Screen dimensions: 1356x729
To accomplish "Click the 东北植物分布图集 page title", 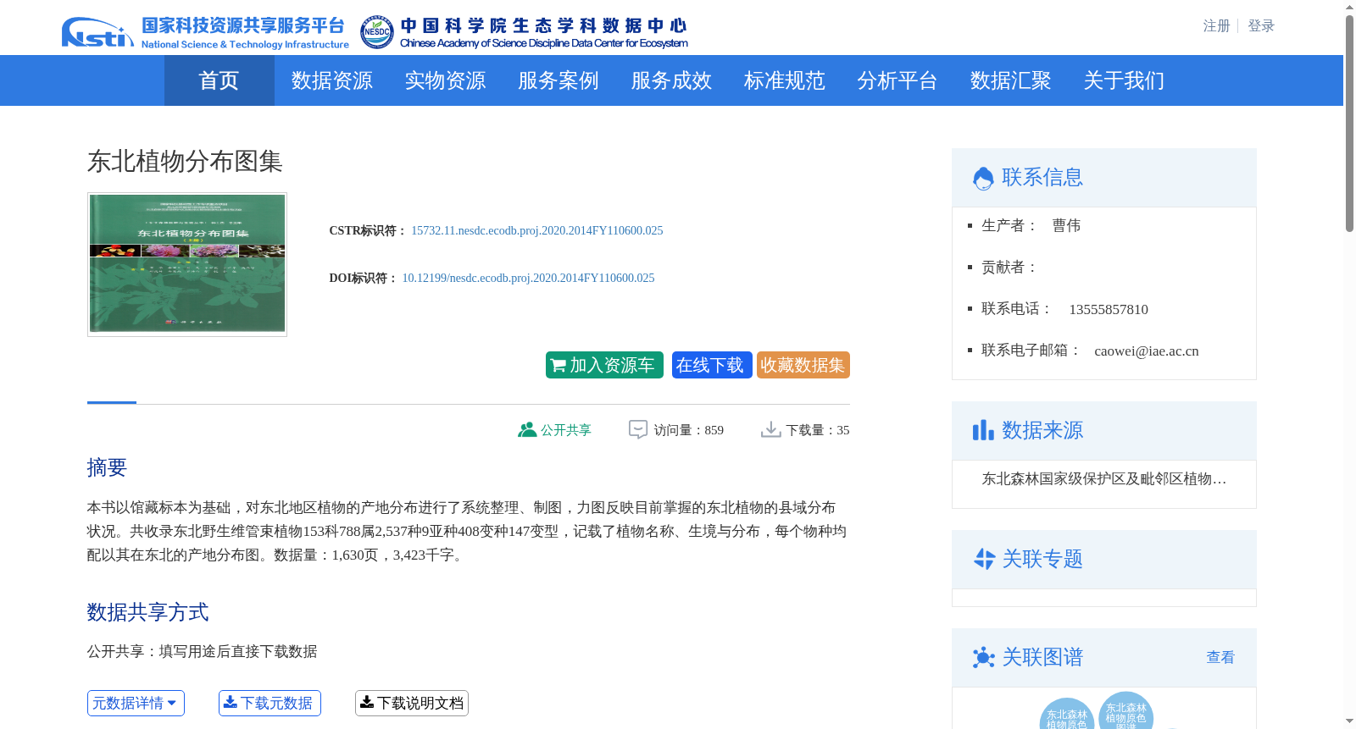I will tap(185, 162).
